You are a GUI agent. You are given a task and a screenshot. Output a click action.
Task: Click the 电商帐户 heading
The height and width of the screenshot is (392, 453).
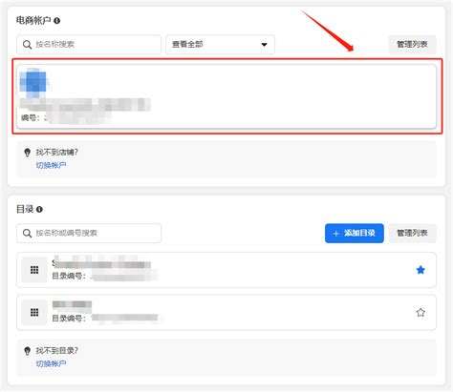coord(33,21)
